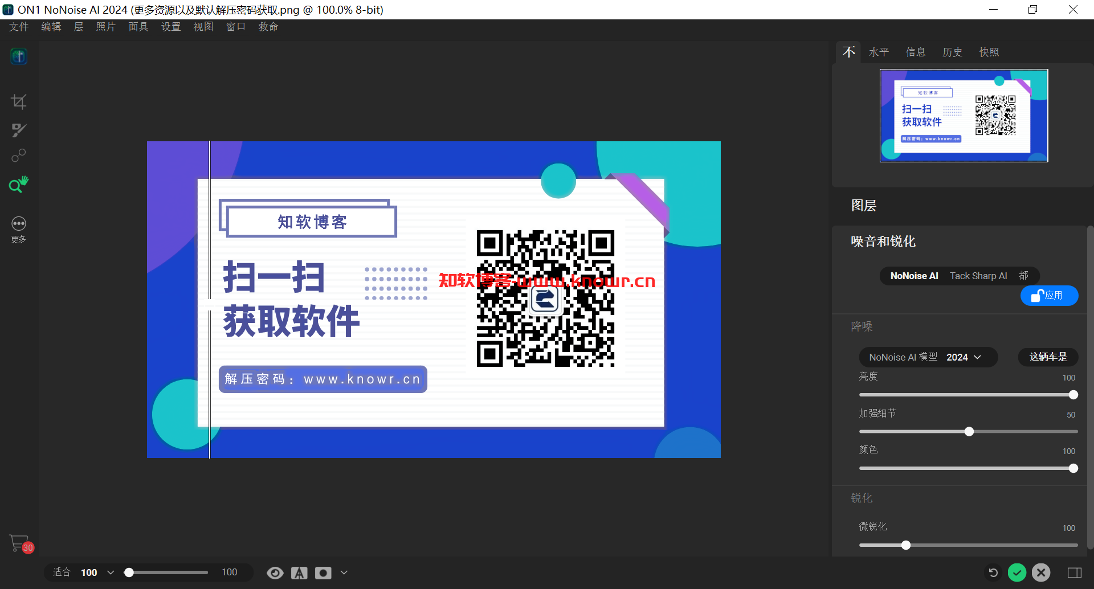Select the zoom and hand view tool
Image resolution: width=1094 pixels, height=589 pixels.
(19, 185)
